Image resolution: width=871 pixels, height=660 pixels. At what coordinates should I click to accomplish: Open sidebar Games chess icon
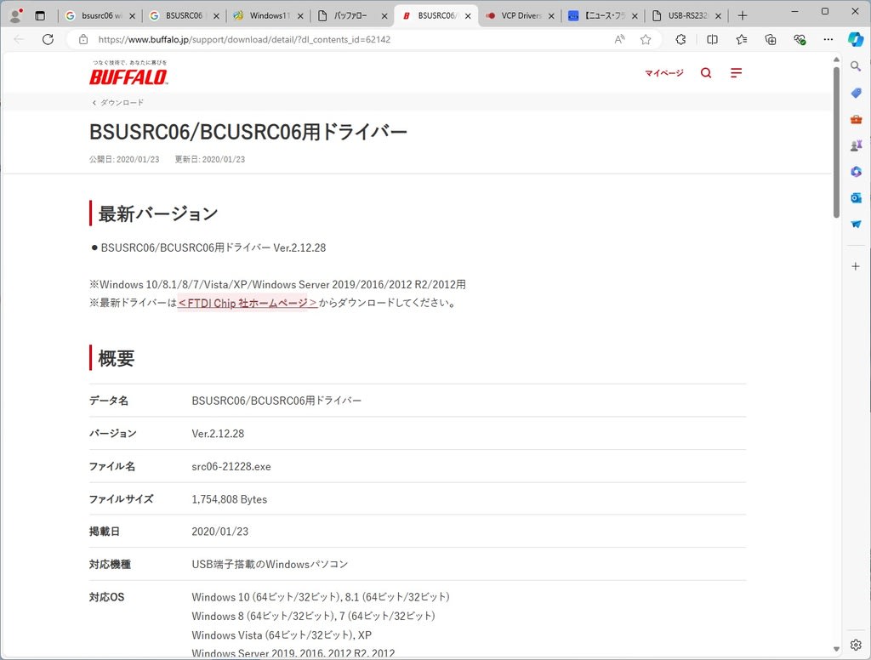(x=856, y=145)
